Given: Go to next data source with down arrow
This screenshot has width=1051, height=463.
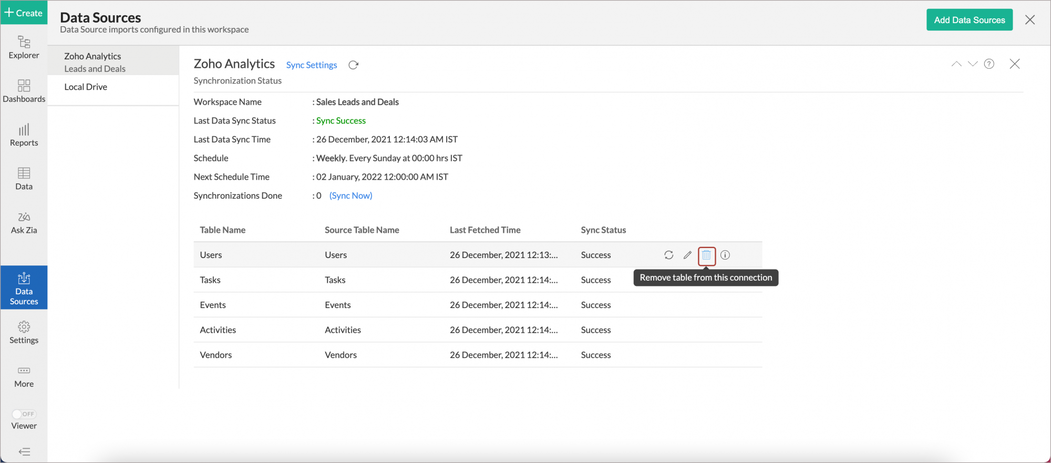Looking at the screenshot, I should pyautogui.click(x=973, y=64).
